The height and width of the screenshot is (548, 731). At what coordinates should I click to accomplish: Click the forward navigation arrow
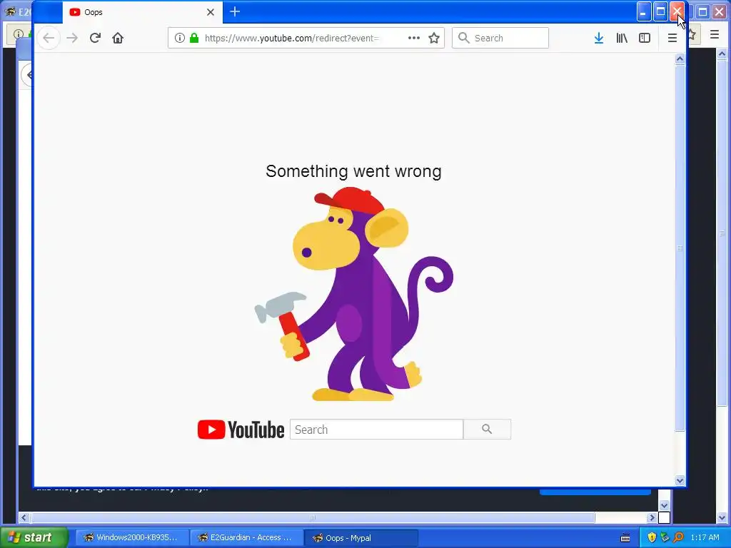click(x=72, y=39)
